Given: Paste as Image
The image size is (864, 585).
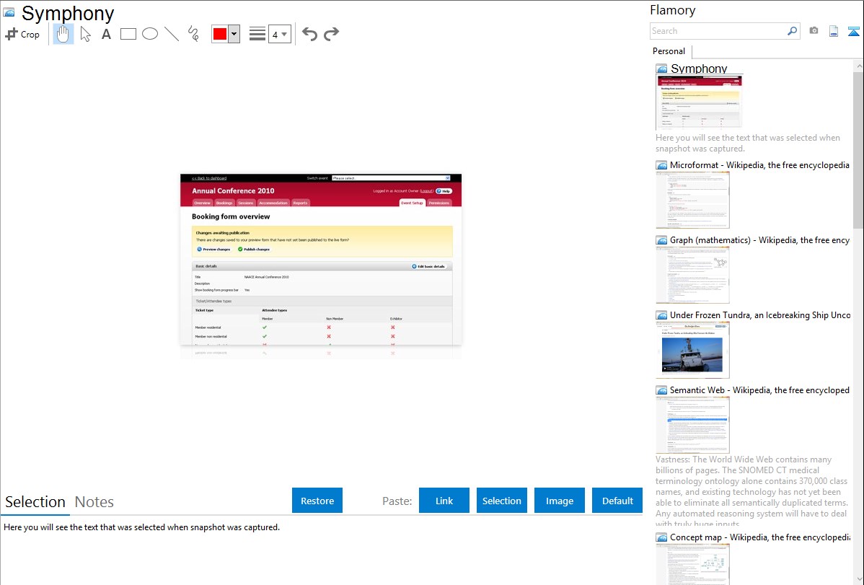Looking at the screenshot, I should click(559, 501).
